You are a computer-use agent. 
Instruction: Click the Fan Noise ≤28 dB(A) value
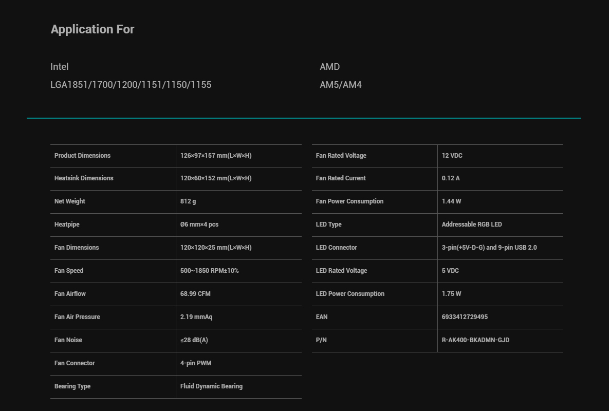click(x=194, y=340)
